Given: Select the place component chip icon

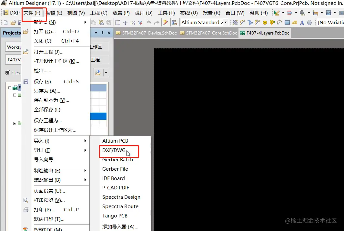Looking at the screenshot, I should (x=309, y=23).
